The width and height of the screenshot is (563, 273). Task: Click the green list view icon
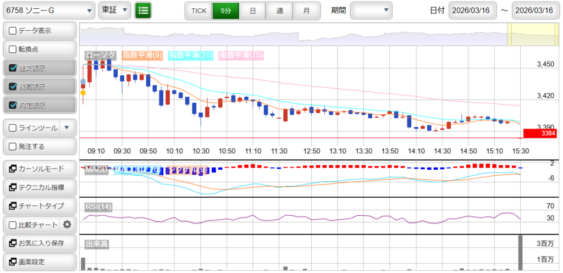click(143, 10)
